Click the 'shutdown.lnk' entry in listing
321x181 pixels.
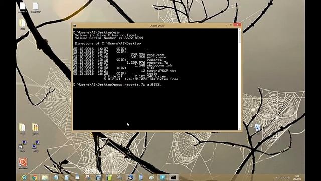[x=159, y=65]
